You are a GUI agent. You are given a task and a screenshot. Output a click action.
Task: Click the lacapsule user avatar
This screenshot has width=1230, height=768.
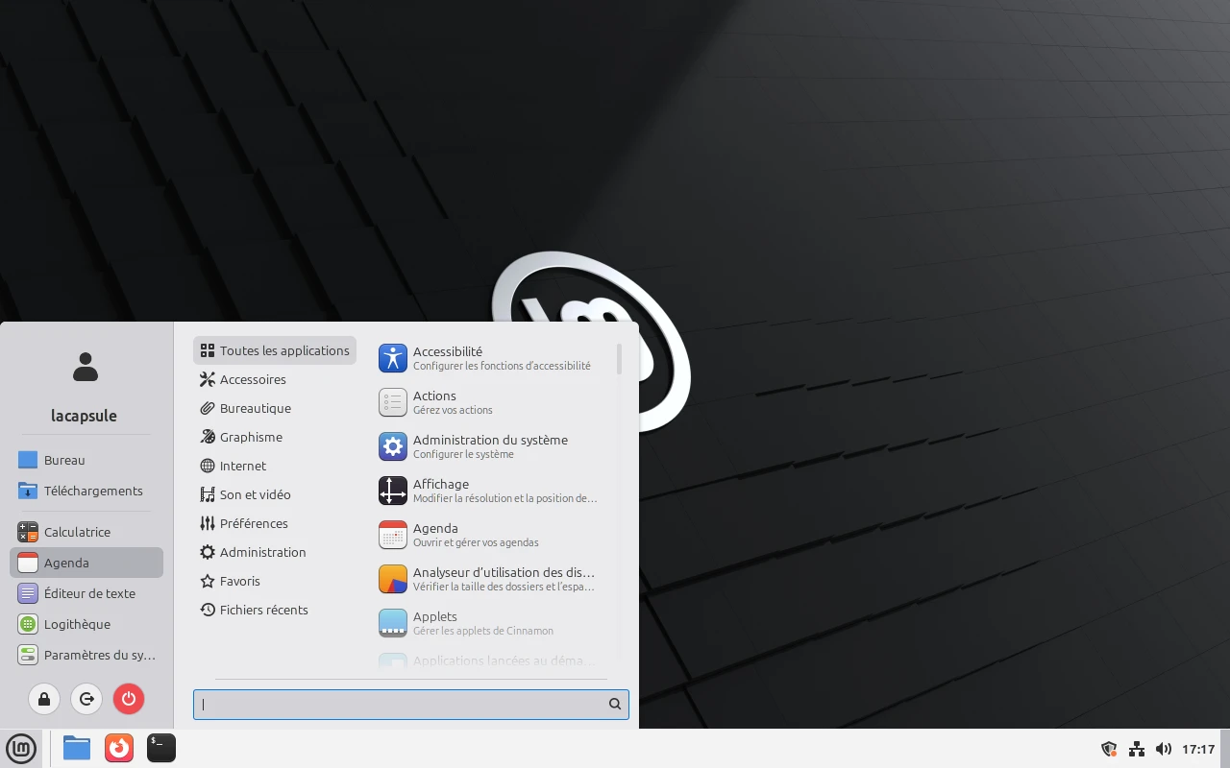86,367
